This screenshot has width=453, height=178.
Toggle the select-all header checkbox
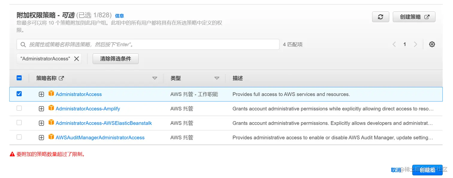(x=19, y=78)
